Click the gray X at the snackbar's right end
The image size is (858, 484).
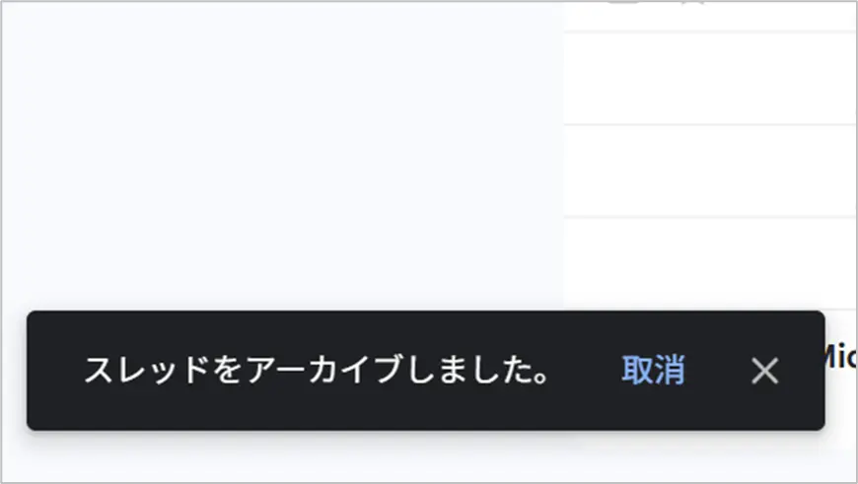764,371
